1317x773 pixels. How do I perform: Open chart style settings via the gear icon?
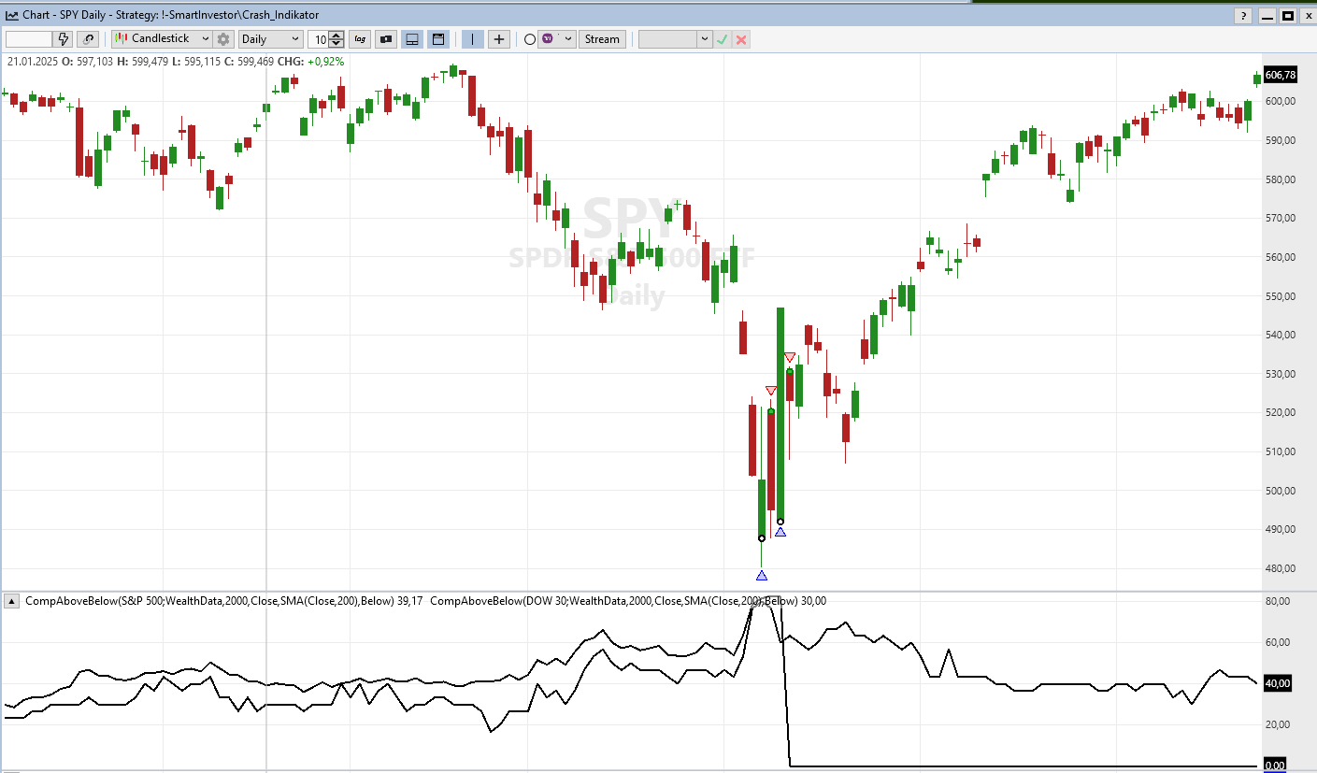click(x=223, y=39)
